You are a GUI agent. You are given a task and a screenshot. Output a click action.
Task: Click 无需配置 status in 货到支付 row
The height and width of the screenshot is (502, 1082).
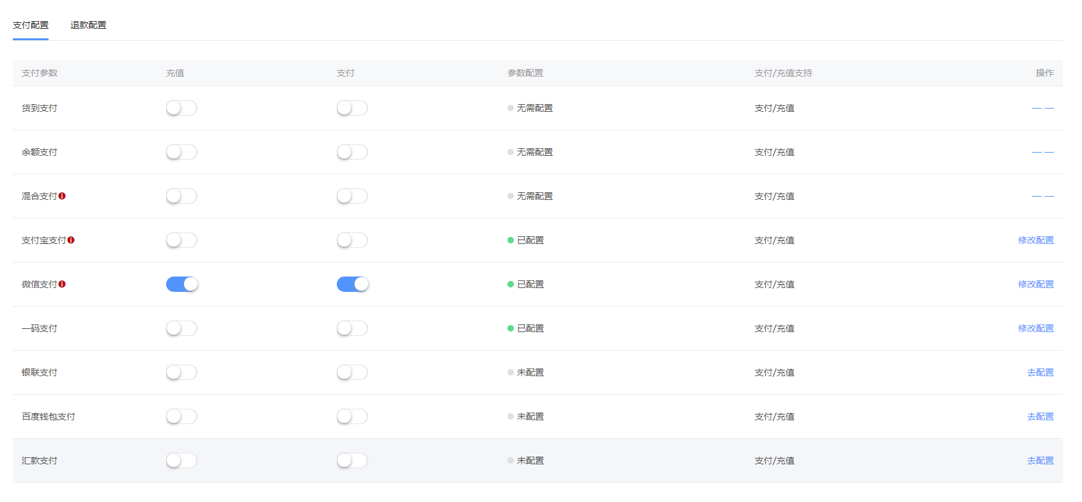tap(530, 108)
